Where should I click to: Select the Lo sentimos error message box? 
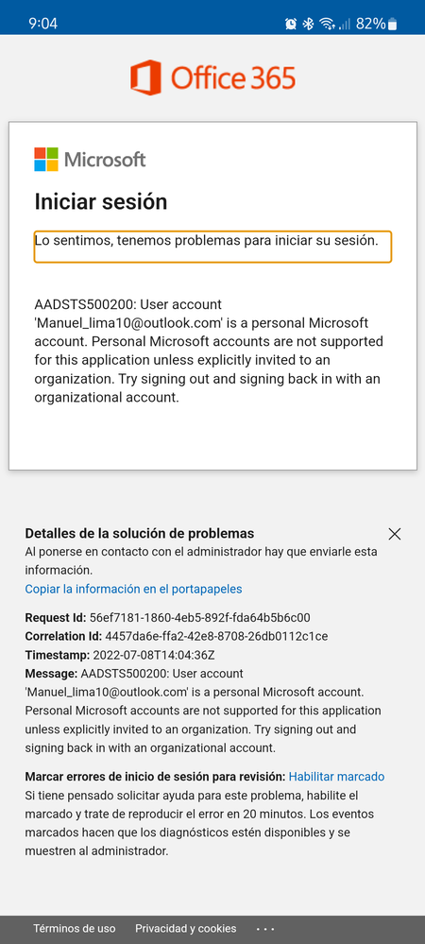click(212, 247)
